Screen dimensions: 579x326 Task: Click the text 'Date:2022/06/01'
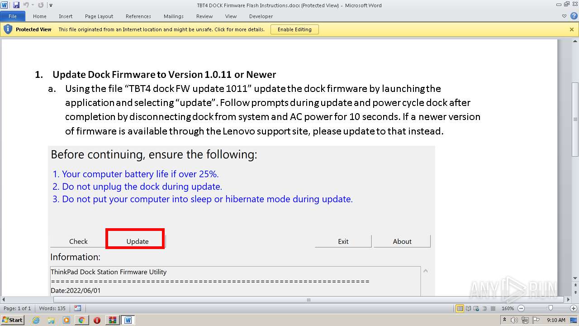pos(76,291)
